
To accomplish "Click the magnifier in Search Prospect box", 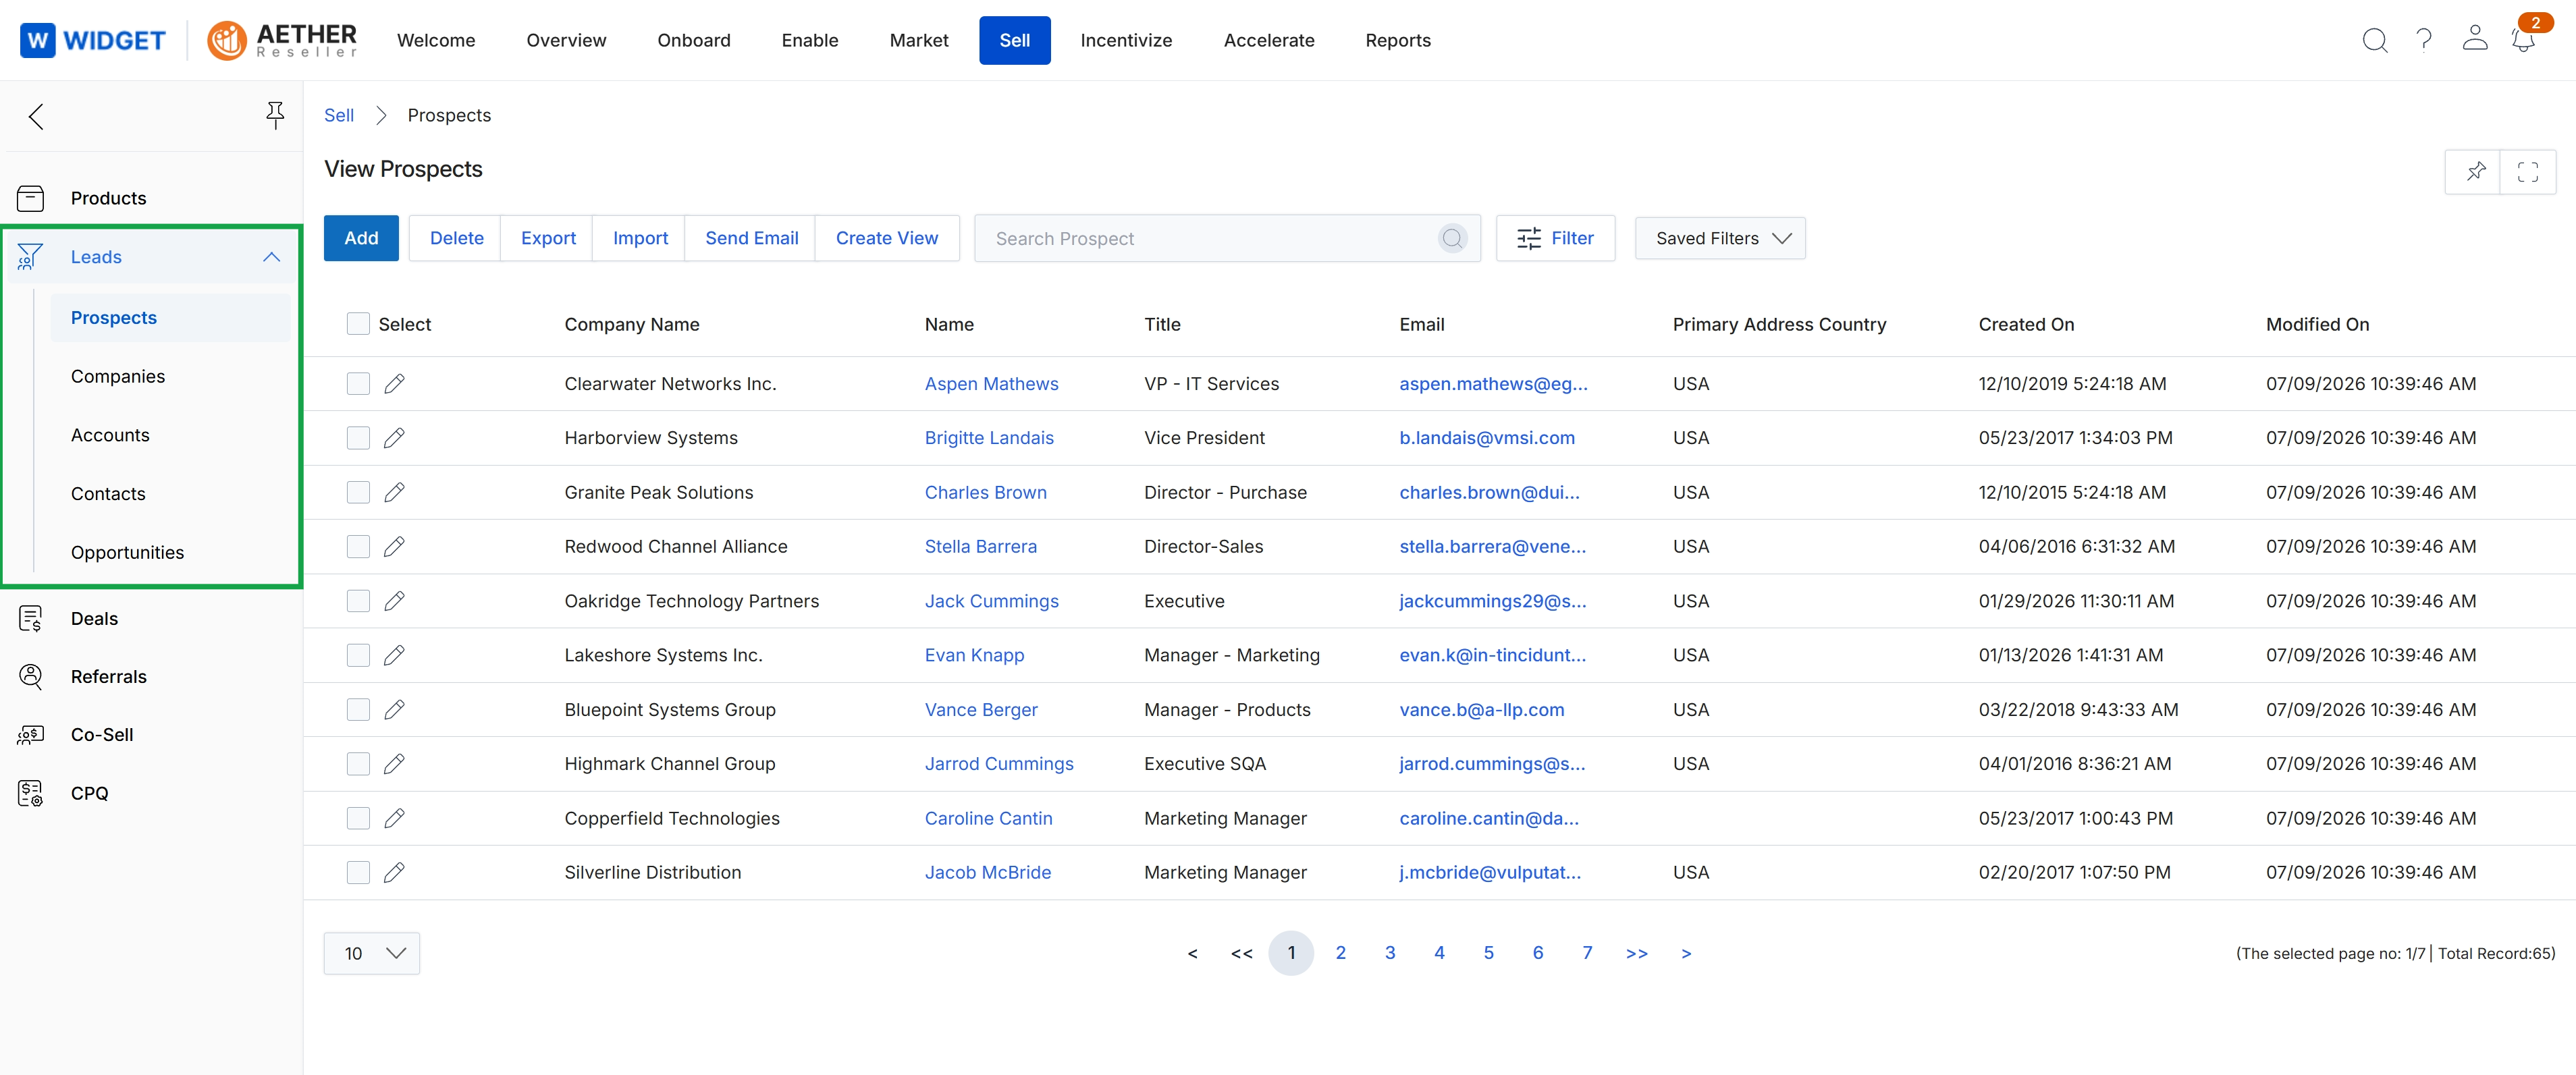I will (1452, 238).
